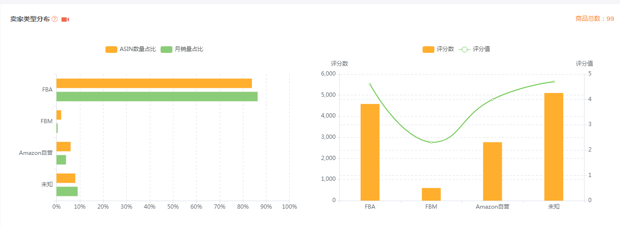Click the FBA rating count column
Screen dimensions: 620x228
pos(370,152)
